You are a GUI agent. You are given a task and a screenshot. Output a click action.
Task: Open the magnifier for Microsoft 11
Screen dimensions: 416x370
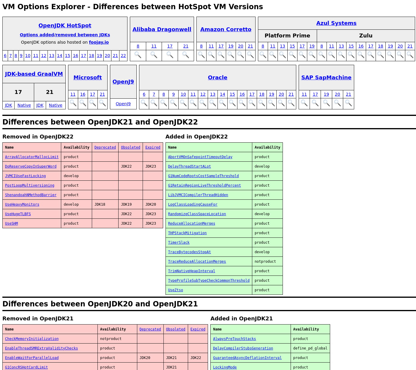point(73,103)
